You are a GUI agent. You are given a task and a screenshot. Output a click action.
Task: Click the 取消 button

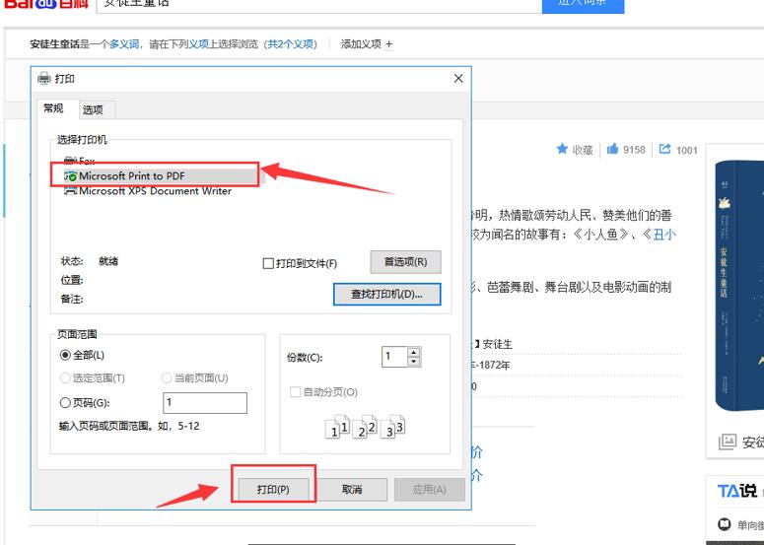point(352,490)
